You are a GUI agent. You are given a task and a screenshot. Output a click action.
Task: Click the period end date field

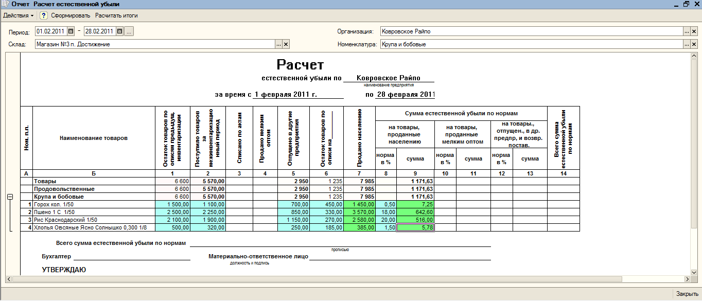(x=100, y=31)
